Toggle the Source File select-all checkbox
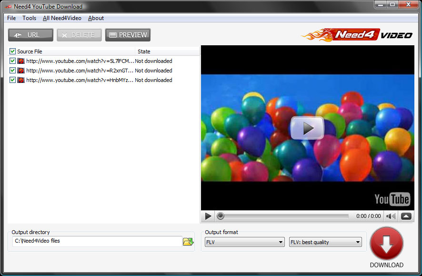422x276 pixels. point(12,51)
